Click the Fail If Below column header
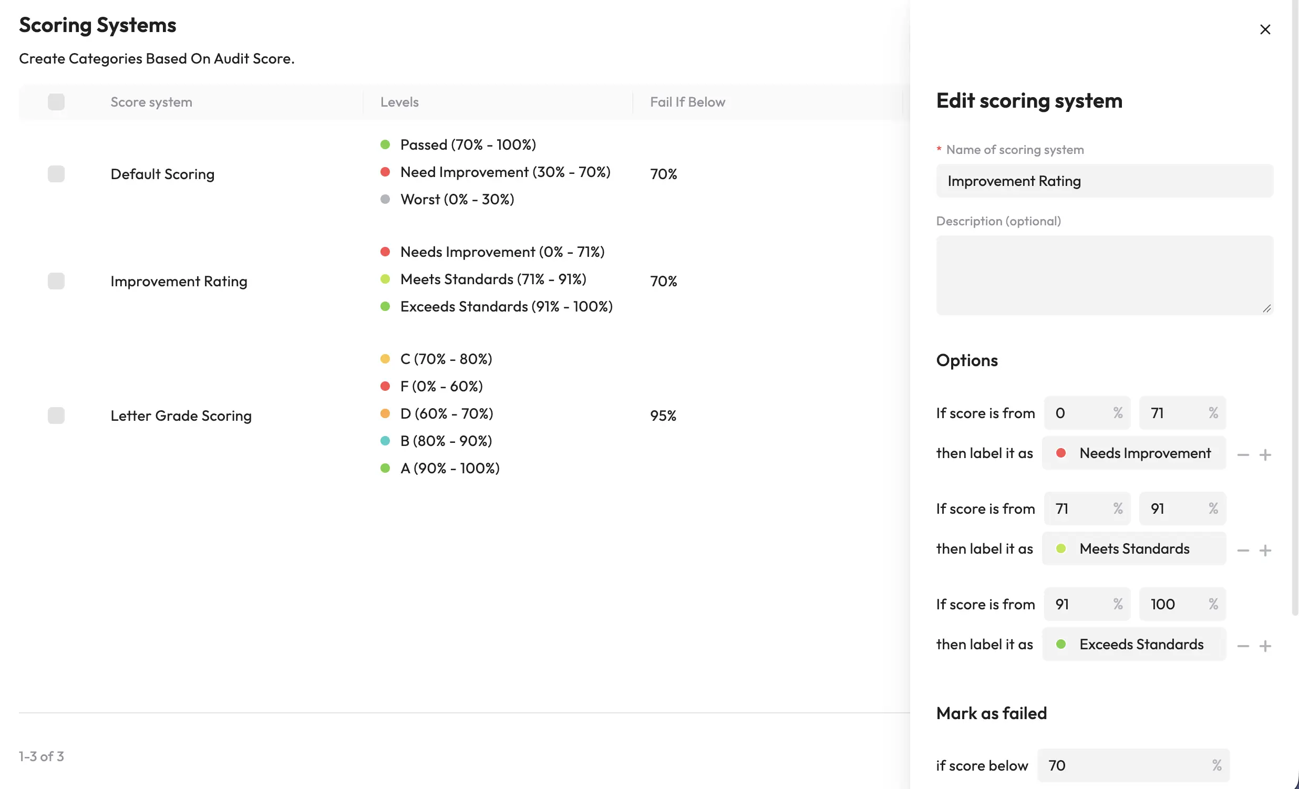 click(x=687, y=102)
